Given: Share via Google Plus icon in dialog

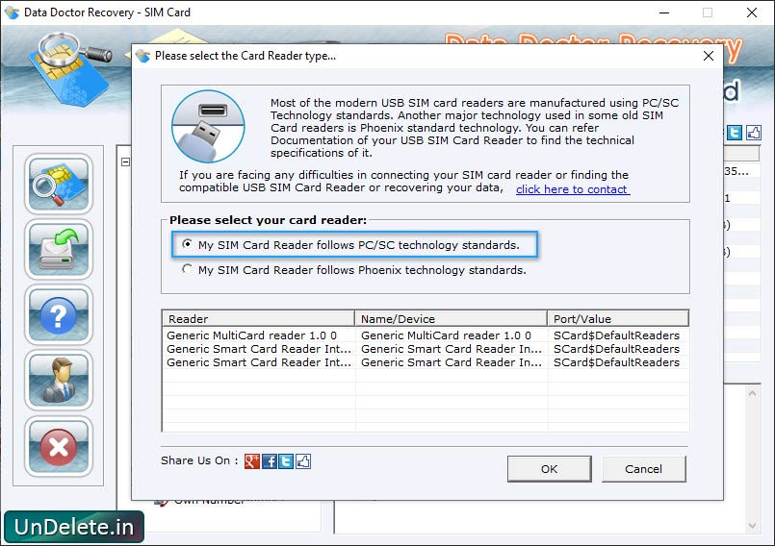Looking at the screenshot, I should (x=251, y=461).
